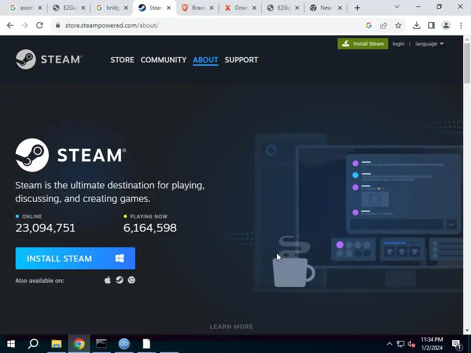Close the Steam tab
This screenshot has width=471, height=353.
click(x=169, y=8)
